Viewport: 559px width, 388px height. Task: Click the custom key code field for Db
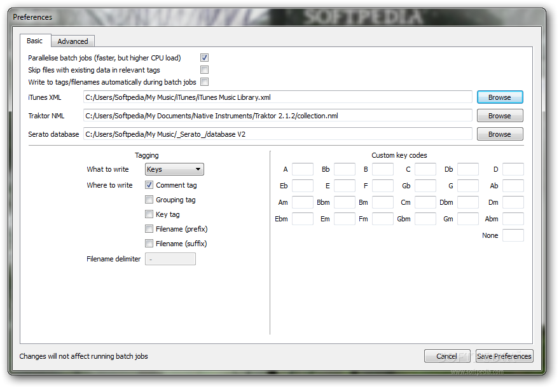(468, 169)
